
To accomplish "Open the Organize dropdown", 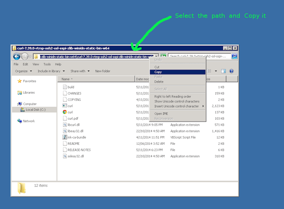I will [23, 71].
